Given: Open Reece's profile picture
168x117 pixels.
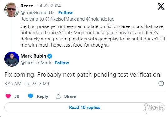Looking at the screenshot, I should click(12, 10).
